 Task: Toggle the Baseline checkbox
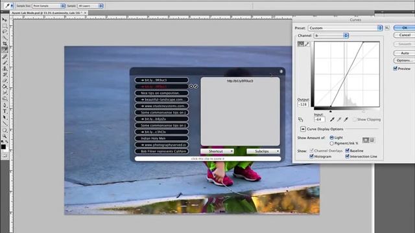[x=348, y=151]
